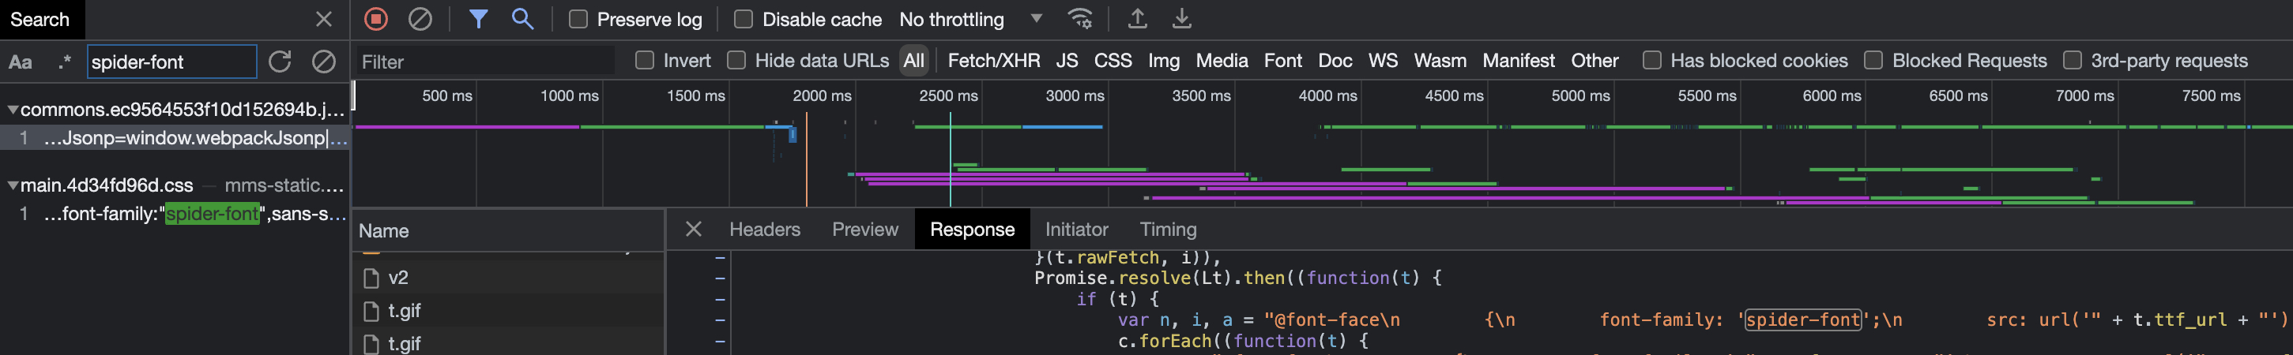Enable Disable cache checkbox
This screenshot has height=355, width=2293.
point(744,20)
